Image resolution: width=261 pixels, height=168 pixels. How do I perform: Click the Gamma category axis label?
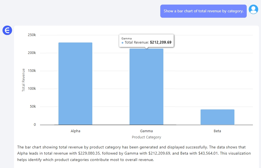point(146,131)
